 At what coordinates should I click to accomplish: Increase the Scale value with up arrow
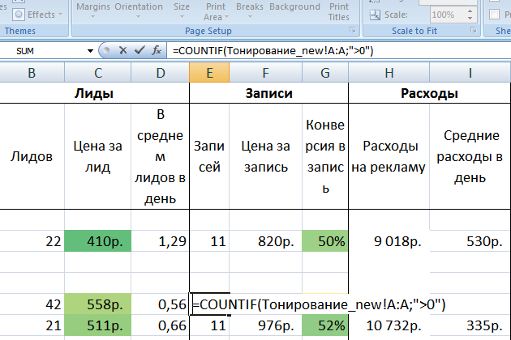pos(470,11)
